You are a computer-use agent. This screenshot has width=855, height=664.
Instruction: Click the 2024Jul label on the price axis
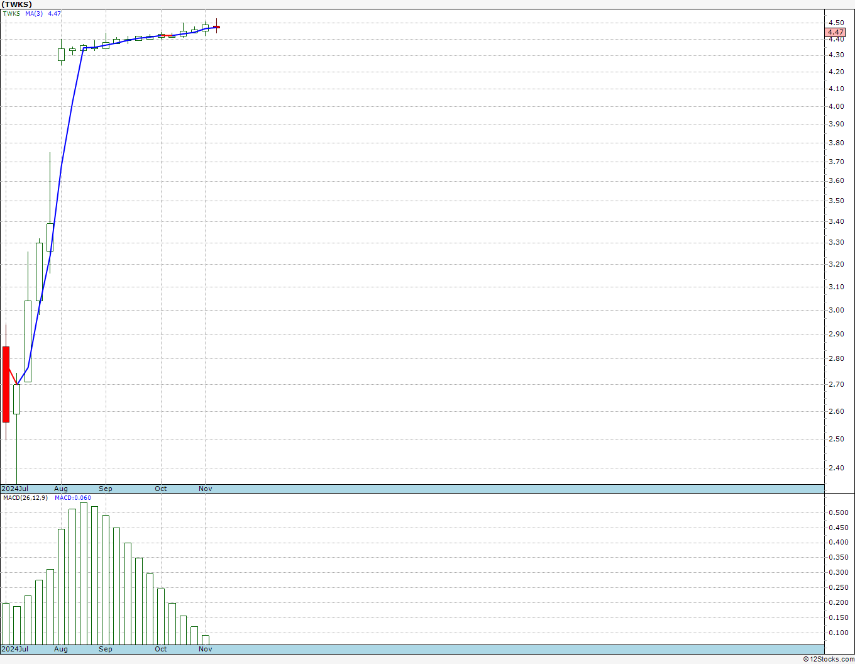coord(15,489)
